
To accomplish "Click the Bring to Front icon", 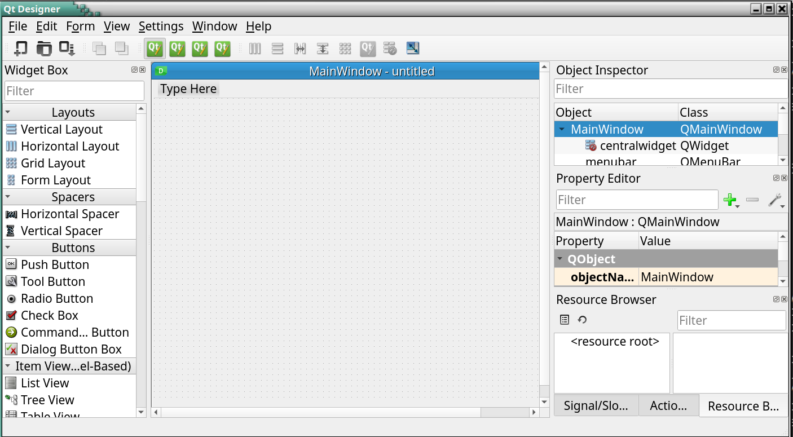I will (x=122, y=48).
